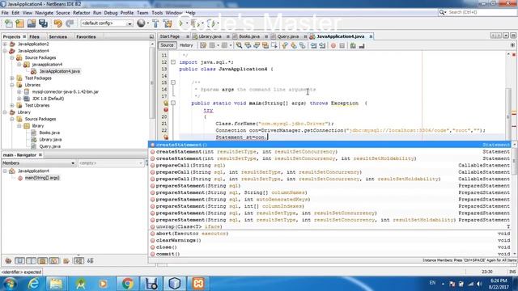Screen dimensions: 518x291
Task: Click the greyed Redo arrow icon
Action: coord(70,23)
